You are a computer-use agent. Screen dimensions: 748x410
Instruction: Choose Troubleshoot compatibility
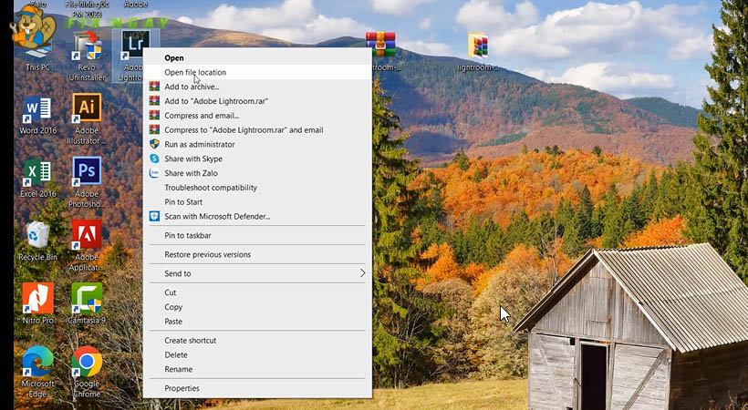(257, 188)
